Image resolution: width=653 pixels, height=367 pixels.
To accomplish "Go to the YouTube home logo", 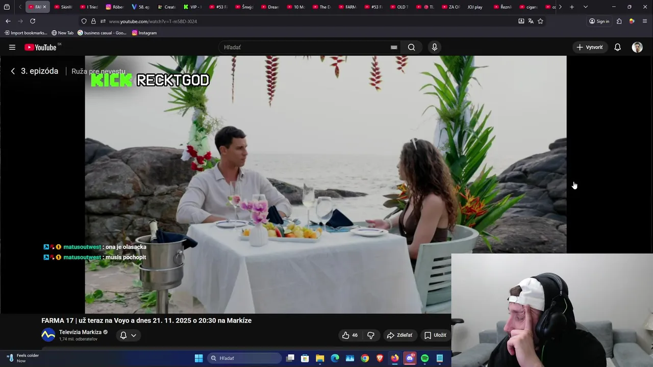I will coord(41,47).
